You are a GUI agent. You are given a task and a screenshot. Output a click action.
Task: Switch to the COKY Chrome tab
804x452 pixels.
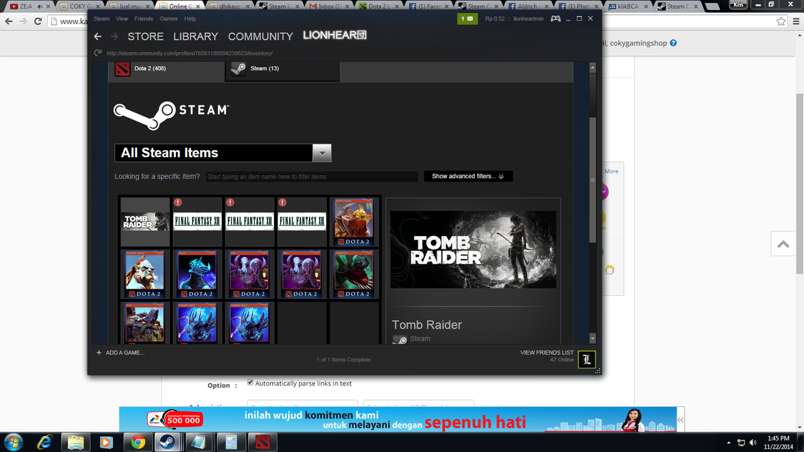80,6
